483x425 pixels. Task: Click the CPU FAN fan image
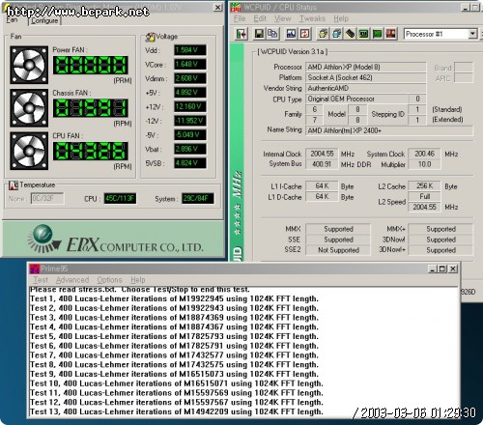tap(29, 151)
